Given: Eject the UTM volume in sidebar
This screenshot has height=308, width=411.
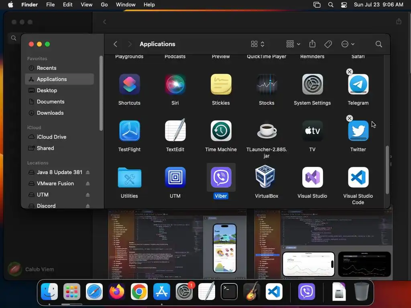Looking at the screenshot, I should (x=88, y=195).
